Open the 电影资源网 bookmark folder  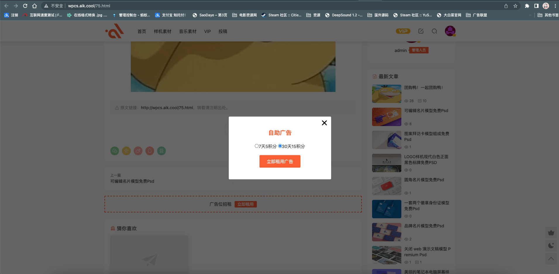(245, 15)
